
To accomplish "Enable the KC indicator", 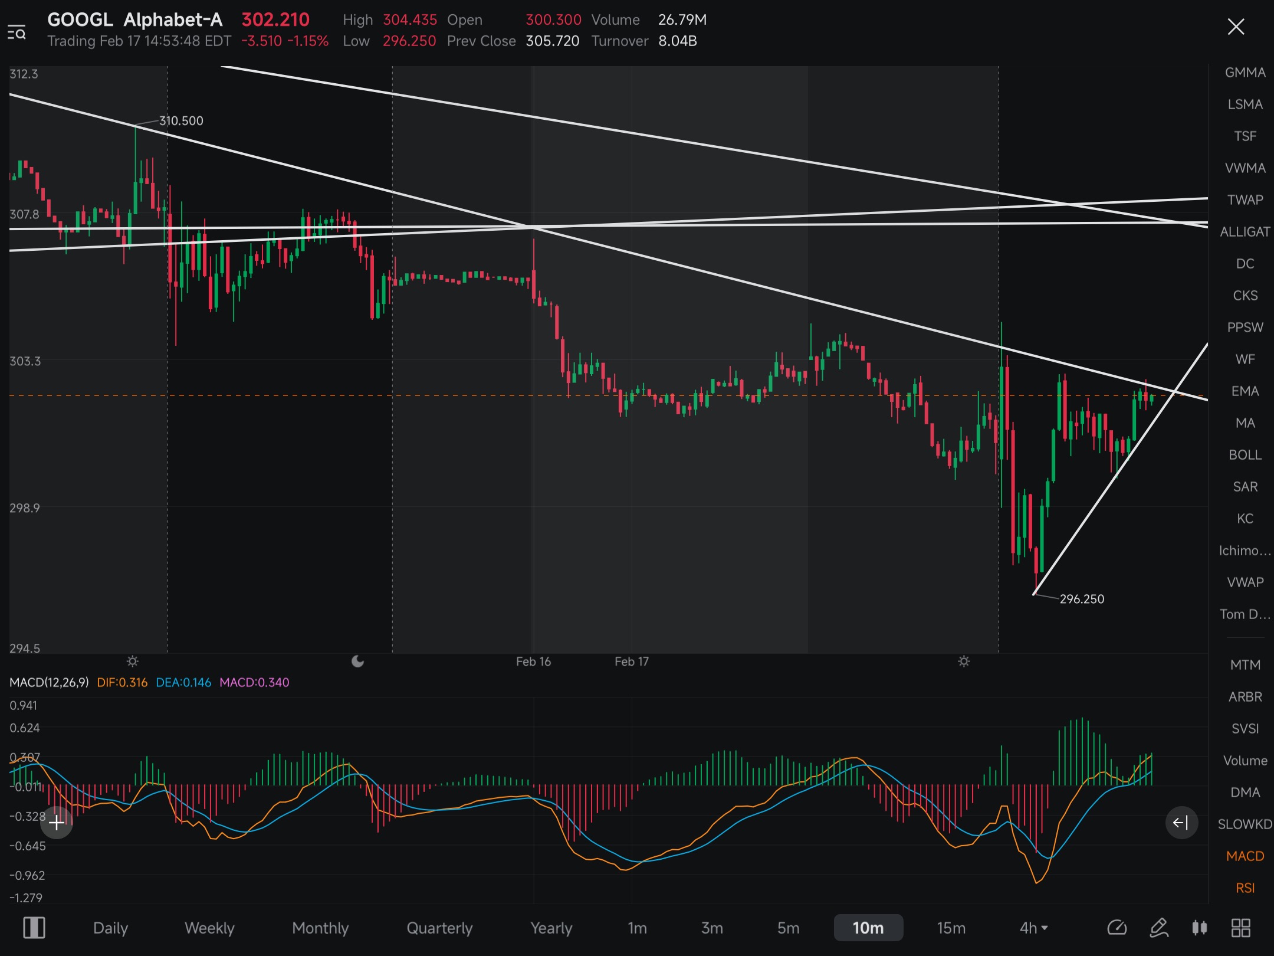I will [x=1245, y=519].
